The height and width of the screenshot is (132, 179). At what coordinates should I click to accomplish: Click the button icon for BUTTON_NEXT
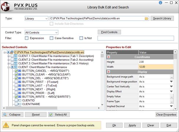pos(20,89)
